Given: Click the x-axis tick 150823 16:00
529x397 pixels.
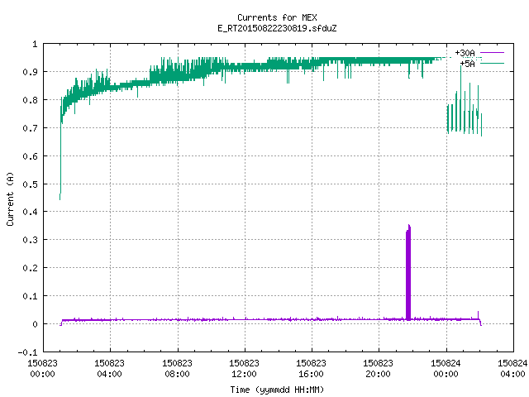Looking at the screenshot, I should (311, 369).
